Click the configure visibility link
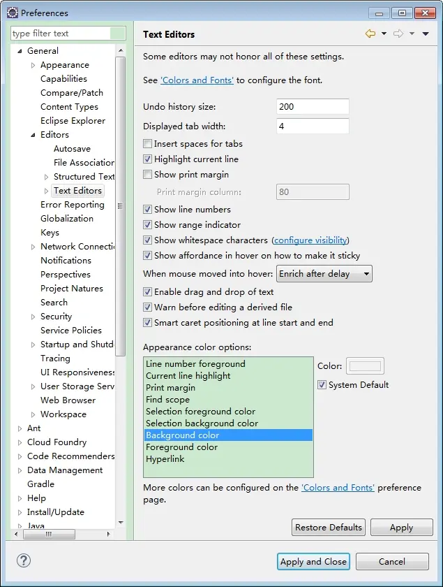 pos(310,240)
